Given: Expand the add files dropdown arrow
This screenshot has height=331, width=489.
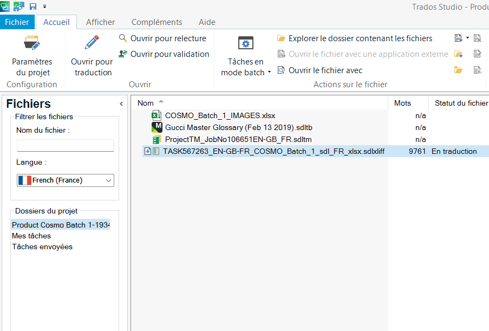Looking at the screenshot, I should [467, 38].
